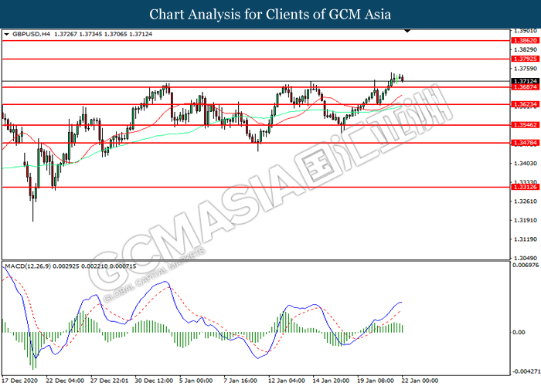This screenshot has width=541, height=386.
Task: Click the 12 Jan 04:00 time label
Action: 287,381
